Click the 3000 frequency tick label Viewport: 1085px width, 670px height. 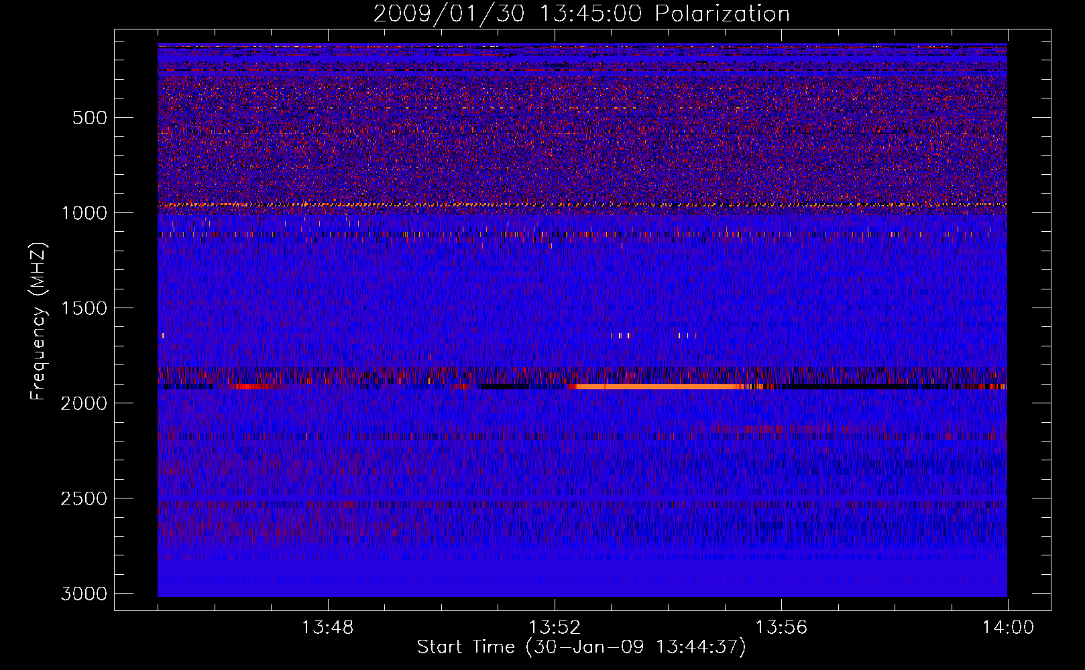click(x=84, y=594)
